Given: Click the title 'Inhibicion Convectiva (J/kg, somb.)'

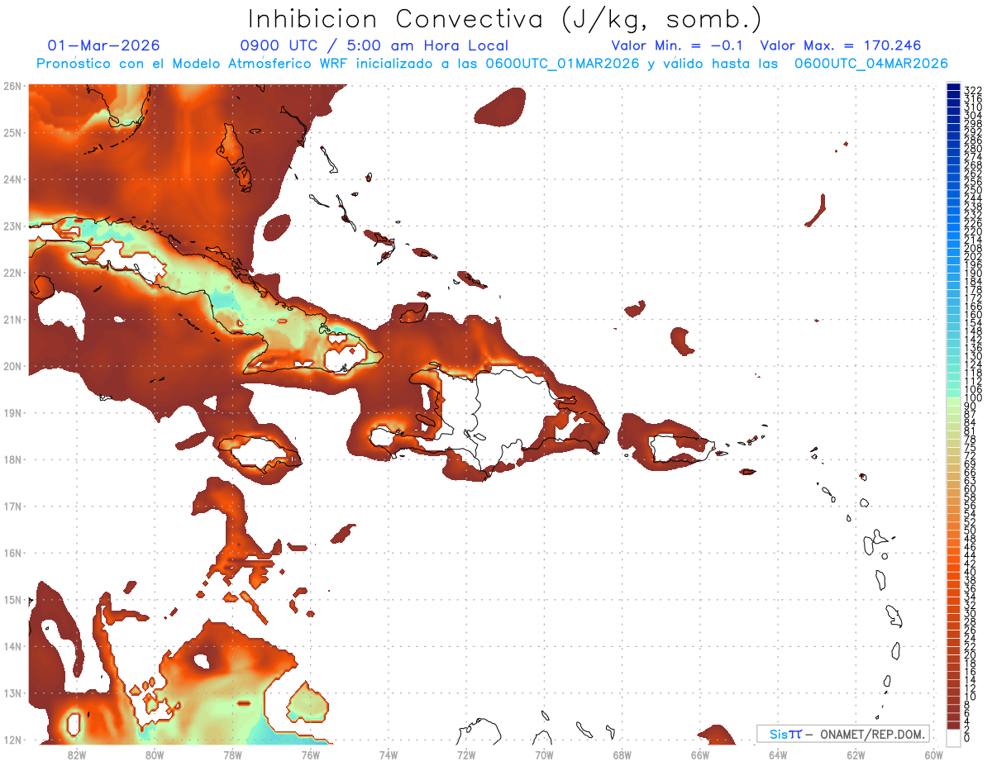Looking at the screenshot, I should [x=505, y=19].
